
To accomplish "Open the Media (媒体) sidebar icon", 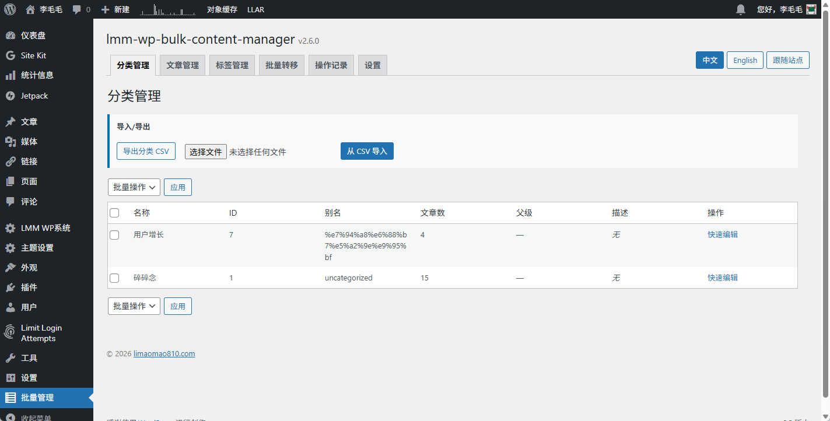I will pos(10,142).
